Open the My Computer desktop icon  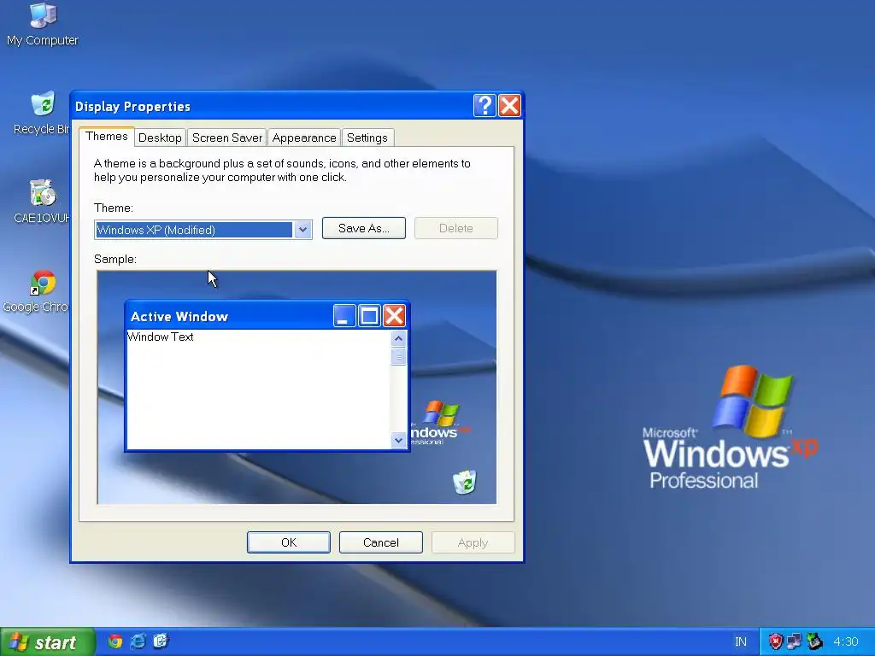pos(43,25)
